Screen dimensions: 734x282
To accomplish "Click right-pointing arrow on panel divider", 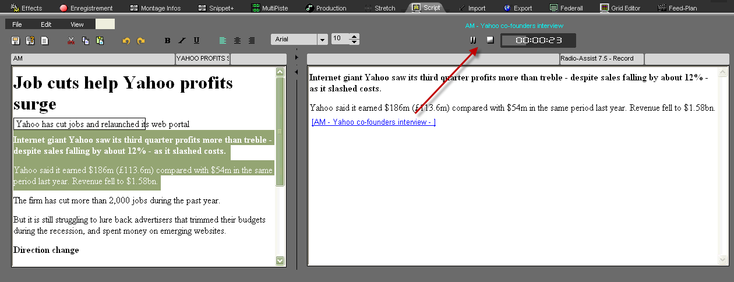I will coord(297,58).
